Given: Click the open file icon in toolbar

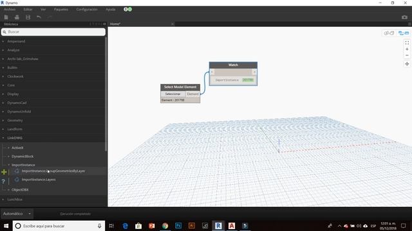Looking at the screenshot, I should click(x=17, y=17).
